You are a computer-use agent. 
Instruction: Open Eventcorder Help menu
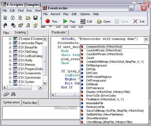(96, 14)
